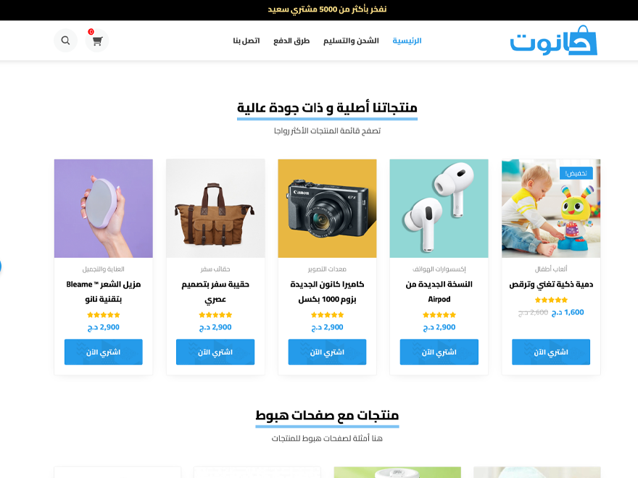Click the discount badge on toy image
Image resolution: width=638 pixels, height=478 pixels.
point(576,173)
